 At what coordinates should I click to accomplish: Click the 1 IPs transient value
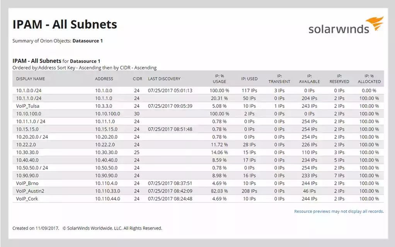pos(279,106)
